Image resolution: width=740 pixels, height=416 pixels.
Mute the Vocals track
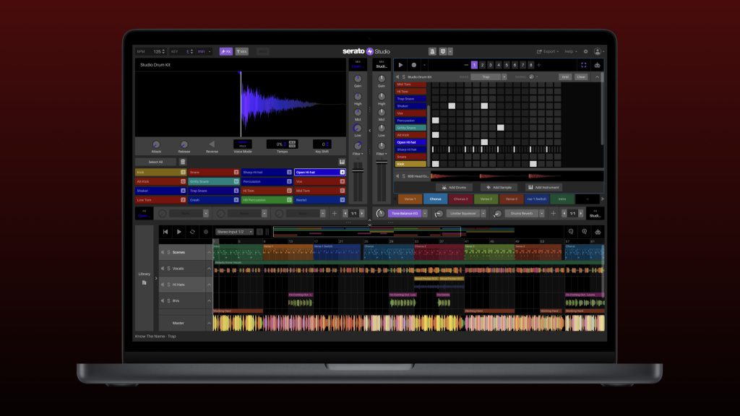(x=163, y=269)
